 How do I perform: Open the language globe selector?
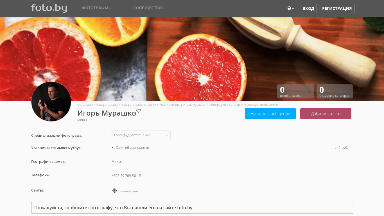click(x=291, y=8)
